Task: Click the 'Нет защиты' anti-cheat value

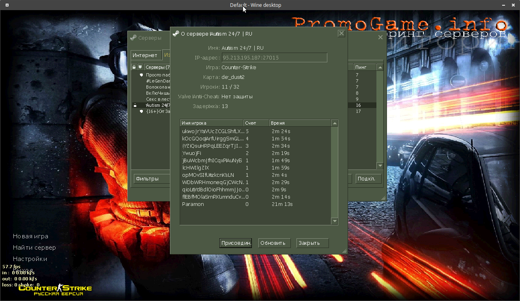Action: coord(237,97)
